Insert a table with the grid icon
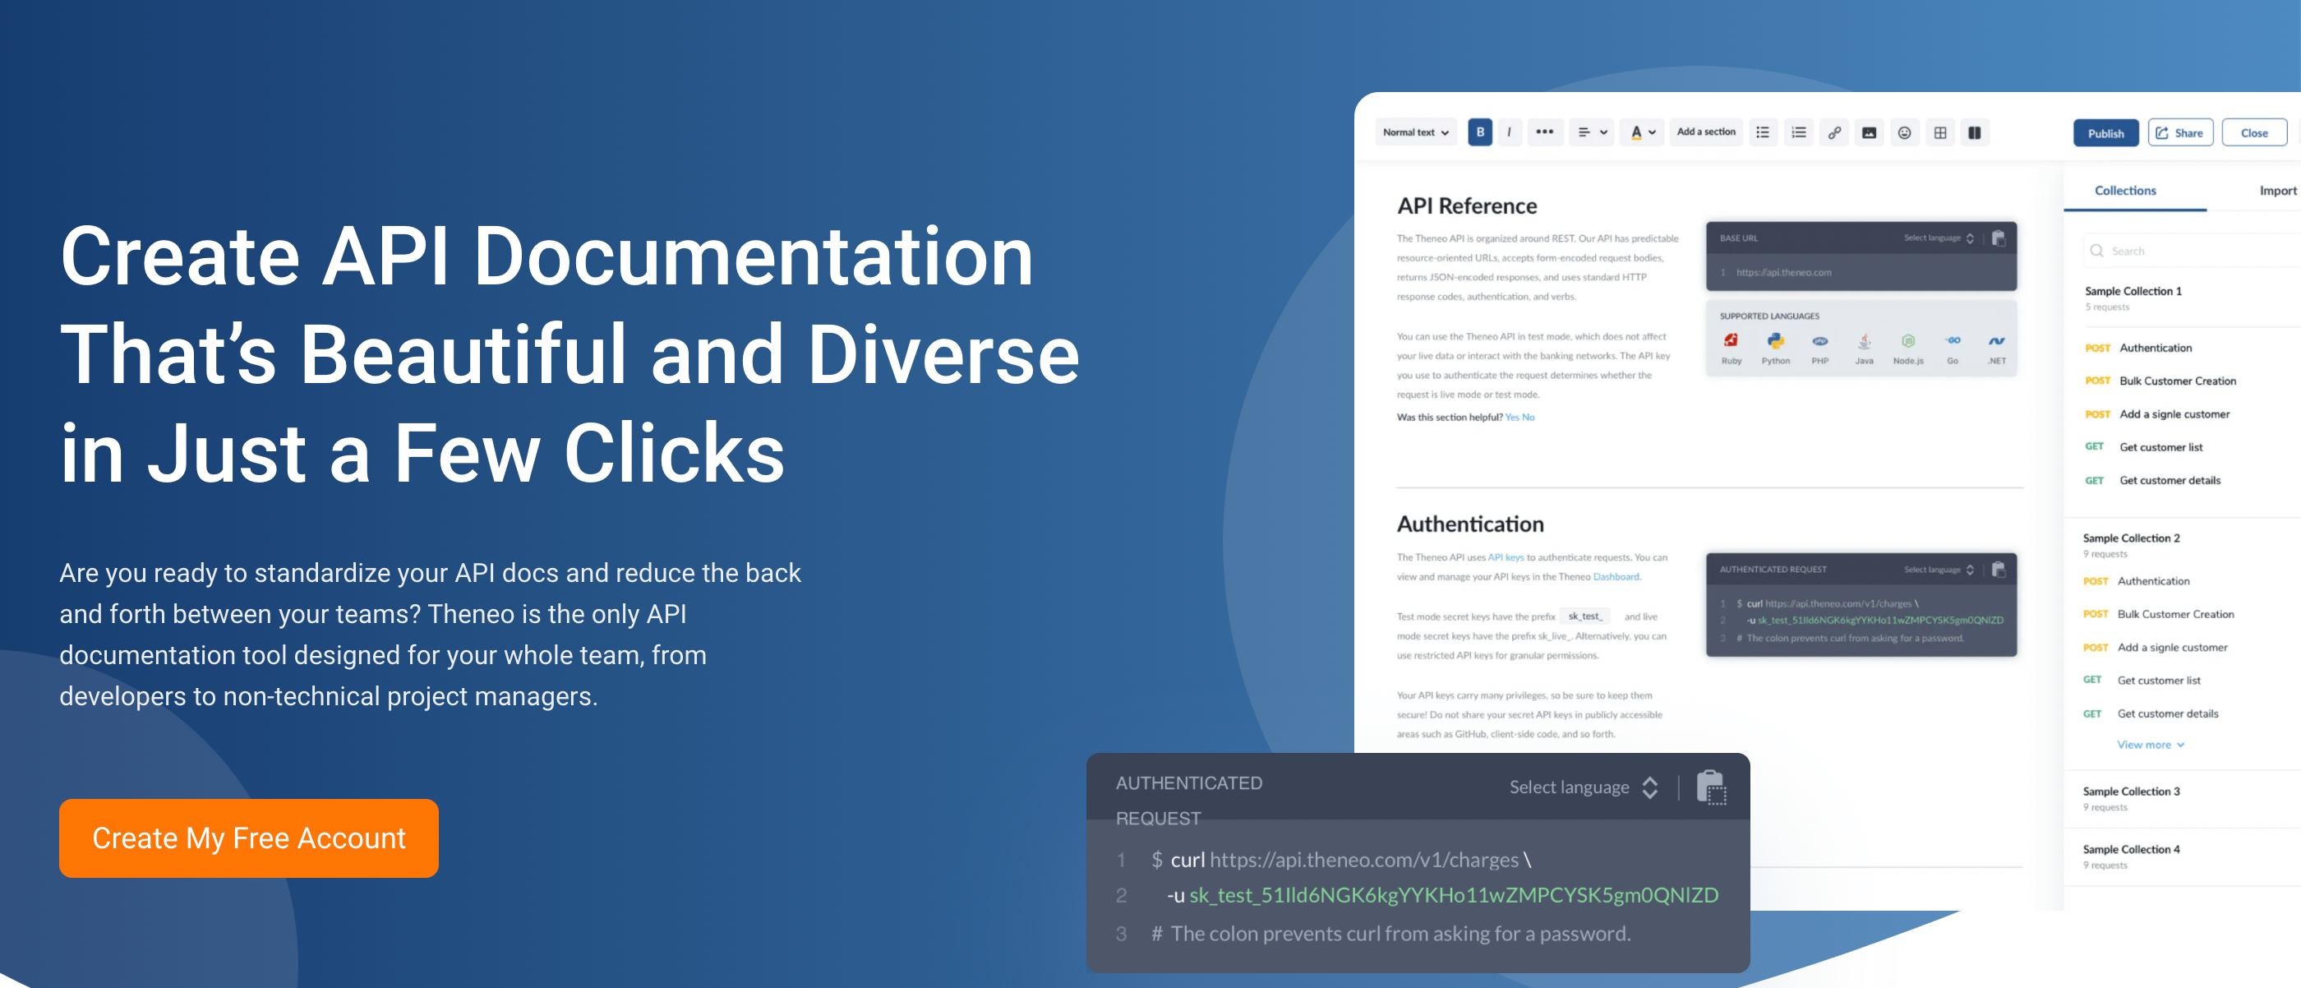Image resolution: width=2301 pixels, height=988 pixels. pyautogui.click(x=1940, y=132)
